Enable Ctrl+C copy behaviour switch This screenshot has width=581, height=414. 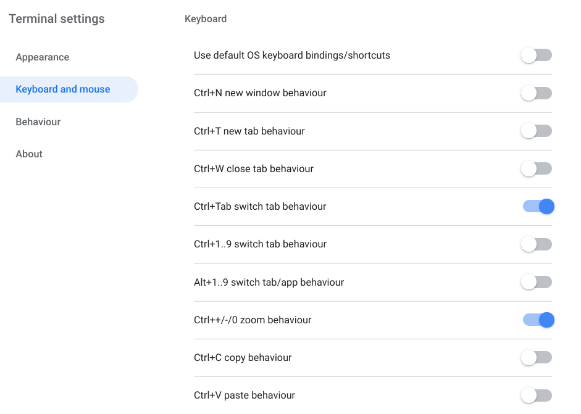tap(536, 357)
